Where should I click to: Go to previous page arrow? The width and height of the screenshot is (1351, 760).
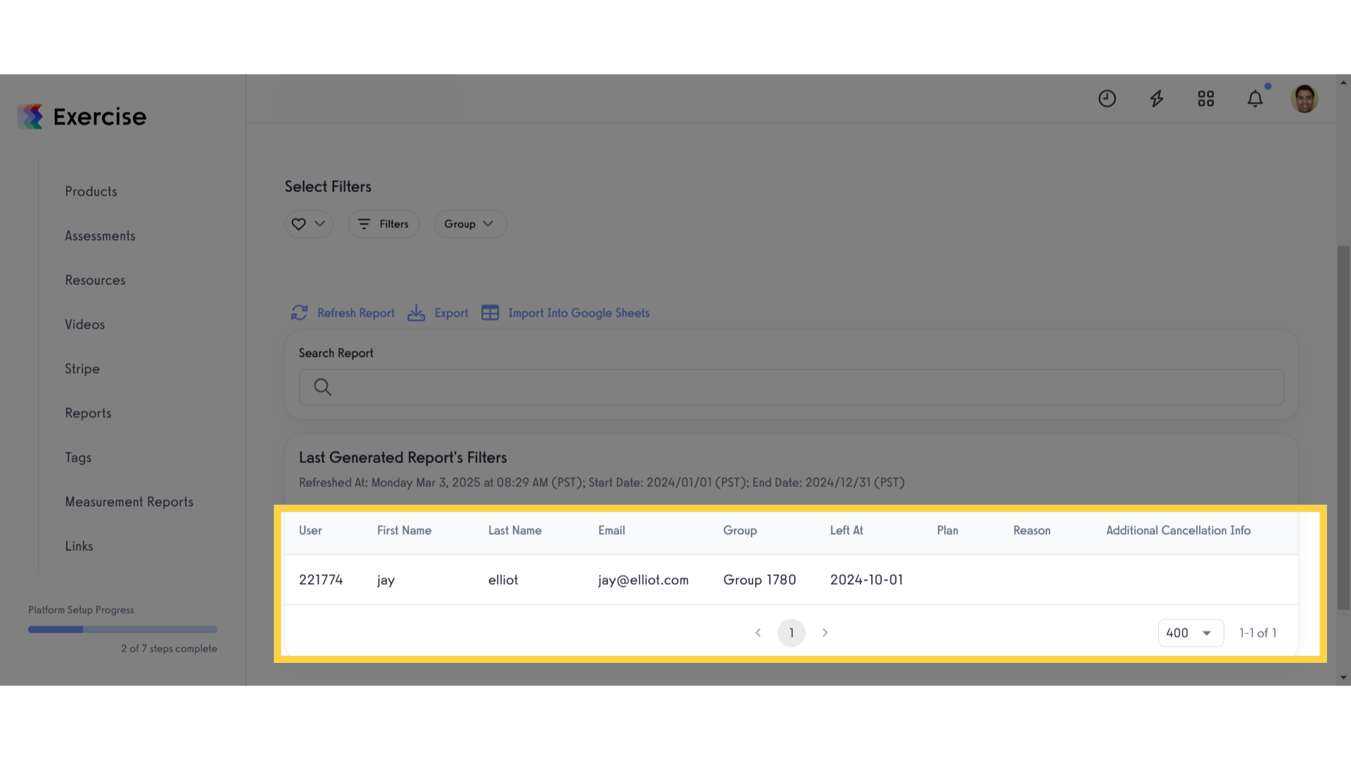click(758, 633)
